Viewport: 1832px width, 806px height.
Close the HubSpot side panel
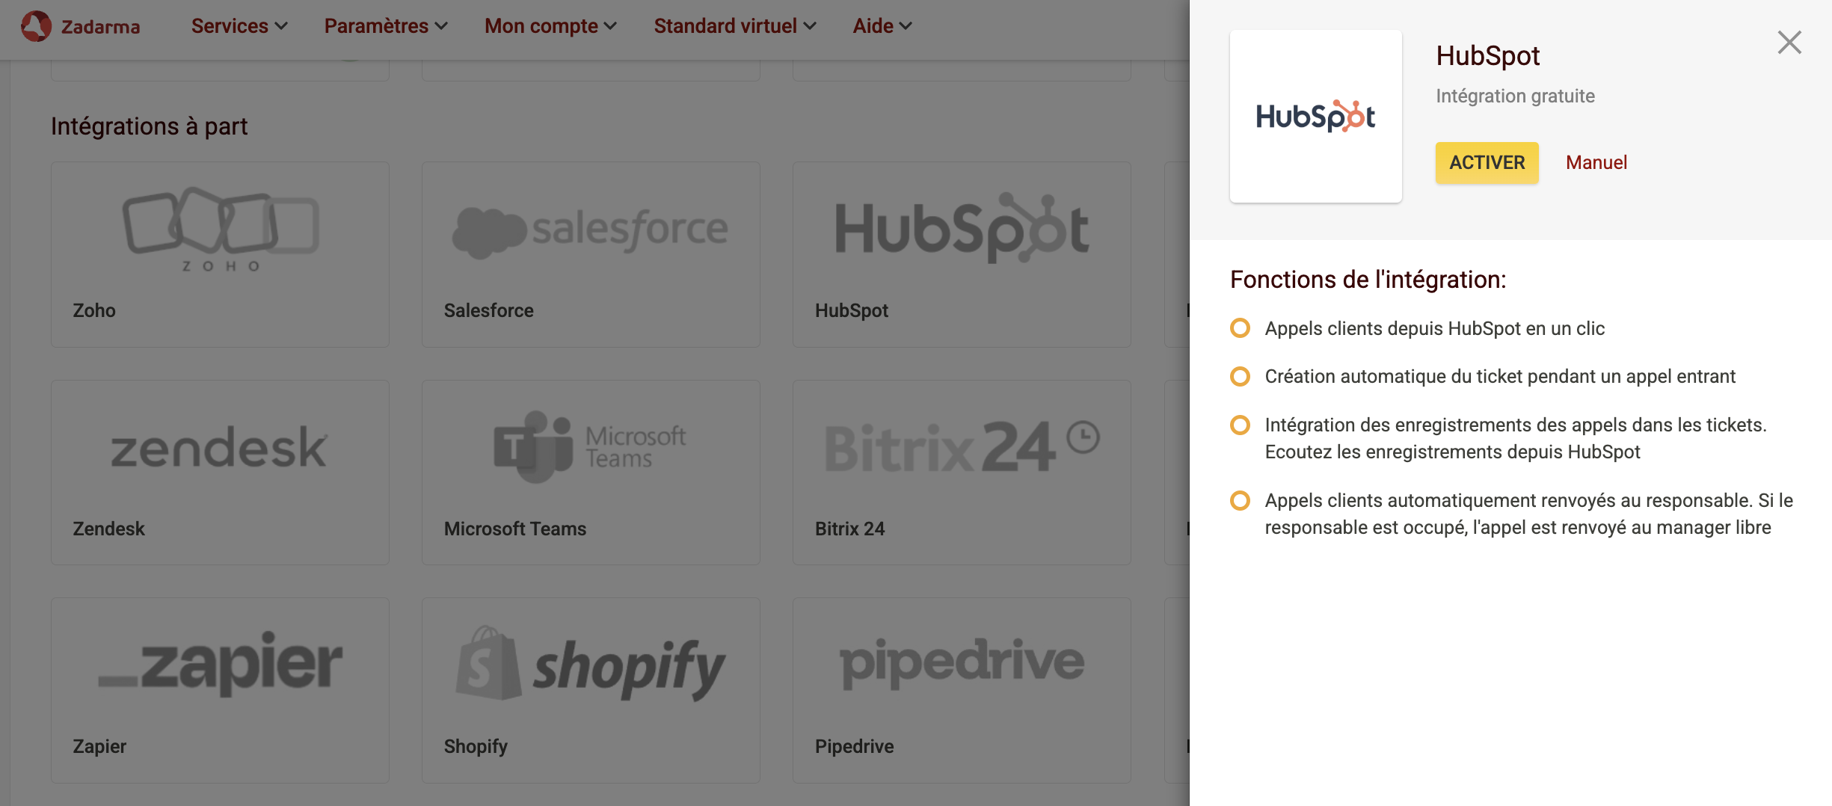[x=1789, y=42]
